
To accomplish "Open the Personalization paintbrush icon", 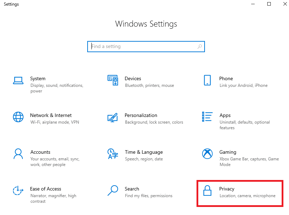I will click(112, 117).
